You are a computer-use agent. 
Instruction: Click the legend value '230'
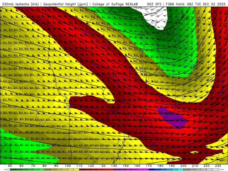pos(218,166)
